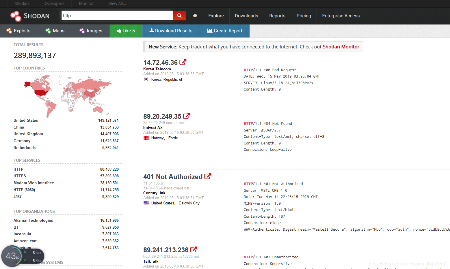Click the United States flag icon
This screenshot has width=450, height=269.
click(x=146, y=203)
